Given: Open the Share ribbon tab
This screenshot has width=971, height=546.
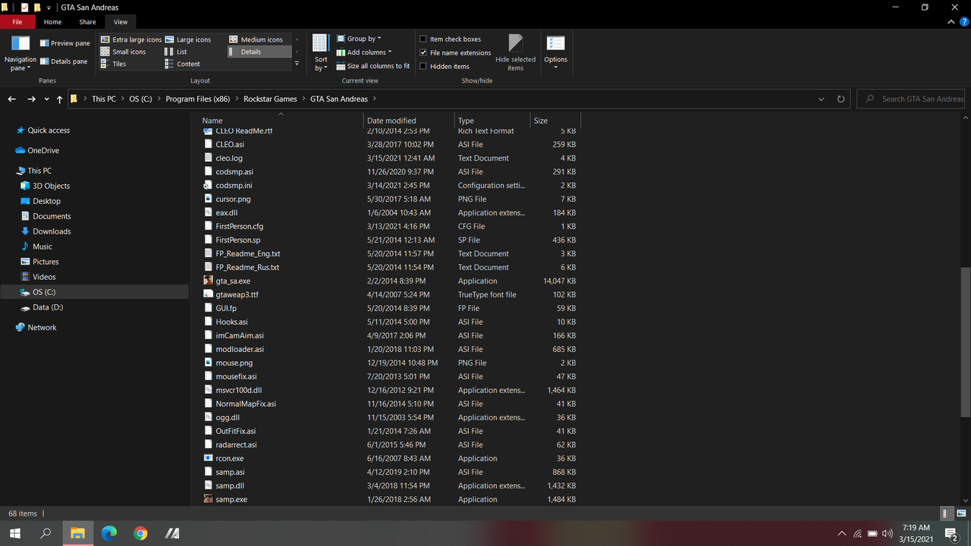Looking at the screenshot, I should click(87, 22).
